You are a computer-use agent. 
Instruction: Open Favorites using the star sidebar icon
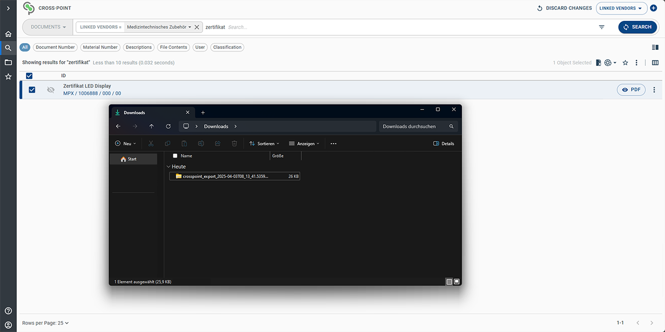pyautogui.click(x=8, y=76)
